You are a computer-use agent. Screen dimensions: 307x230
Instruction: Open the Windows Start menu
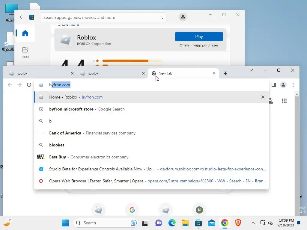point(65,223)
